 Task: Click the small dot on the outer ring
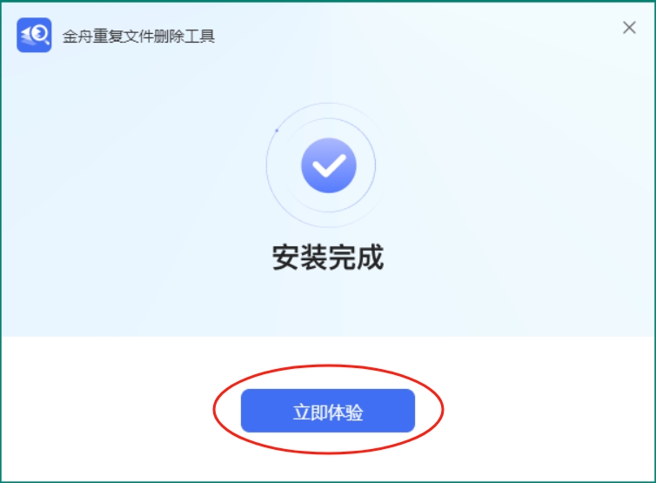pyautogui.click(x=277, y=131)
